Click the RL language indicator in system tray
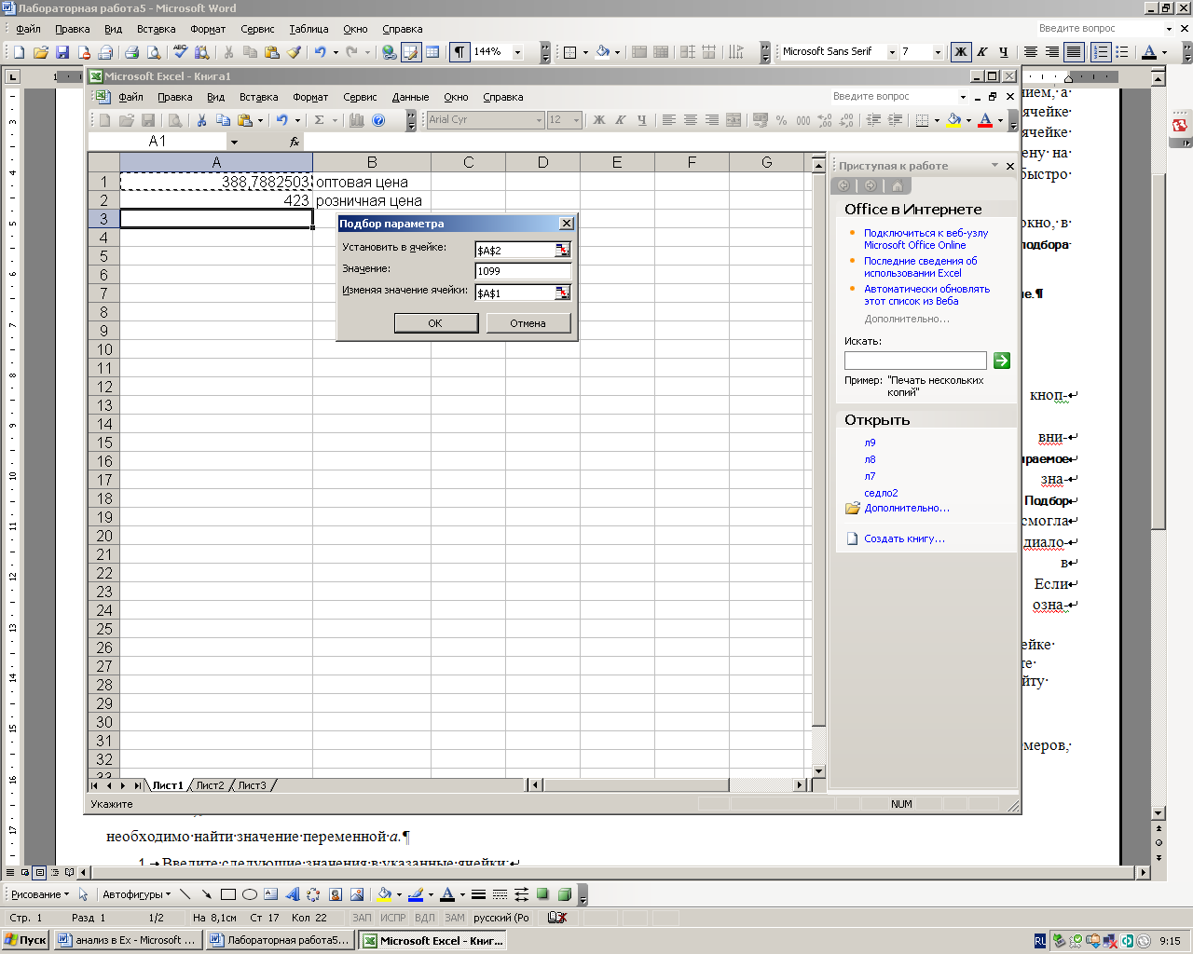 click(x=1040, y=941)
